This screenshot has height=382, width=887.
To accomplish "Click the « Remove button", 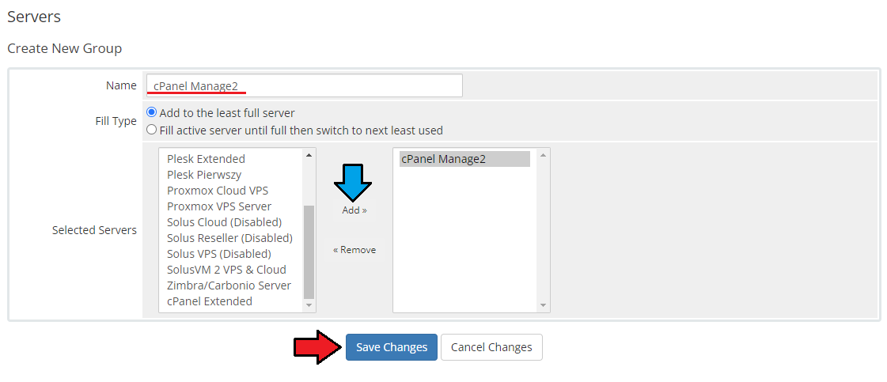I will coord(354,250).
